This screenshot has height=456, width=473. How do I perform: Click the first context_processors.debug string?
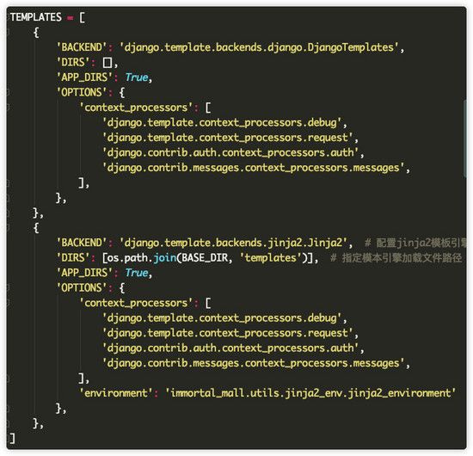pos(223,122)
